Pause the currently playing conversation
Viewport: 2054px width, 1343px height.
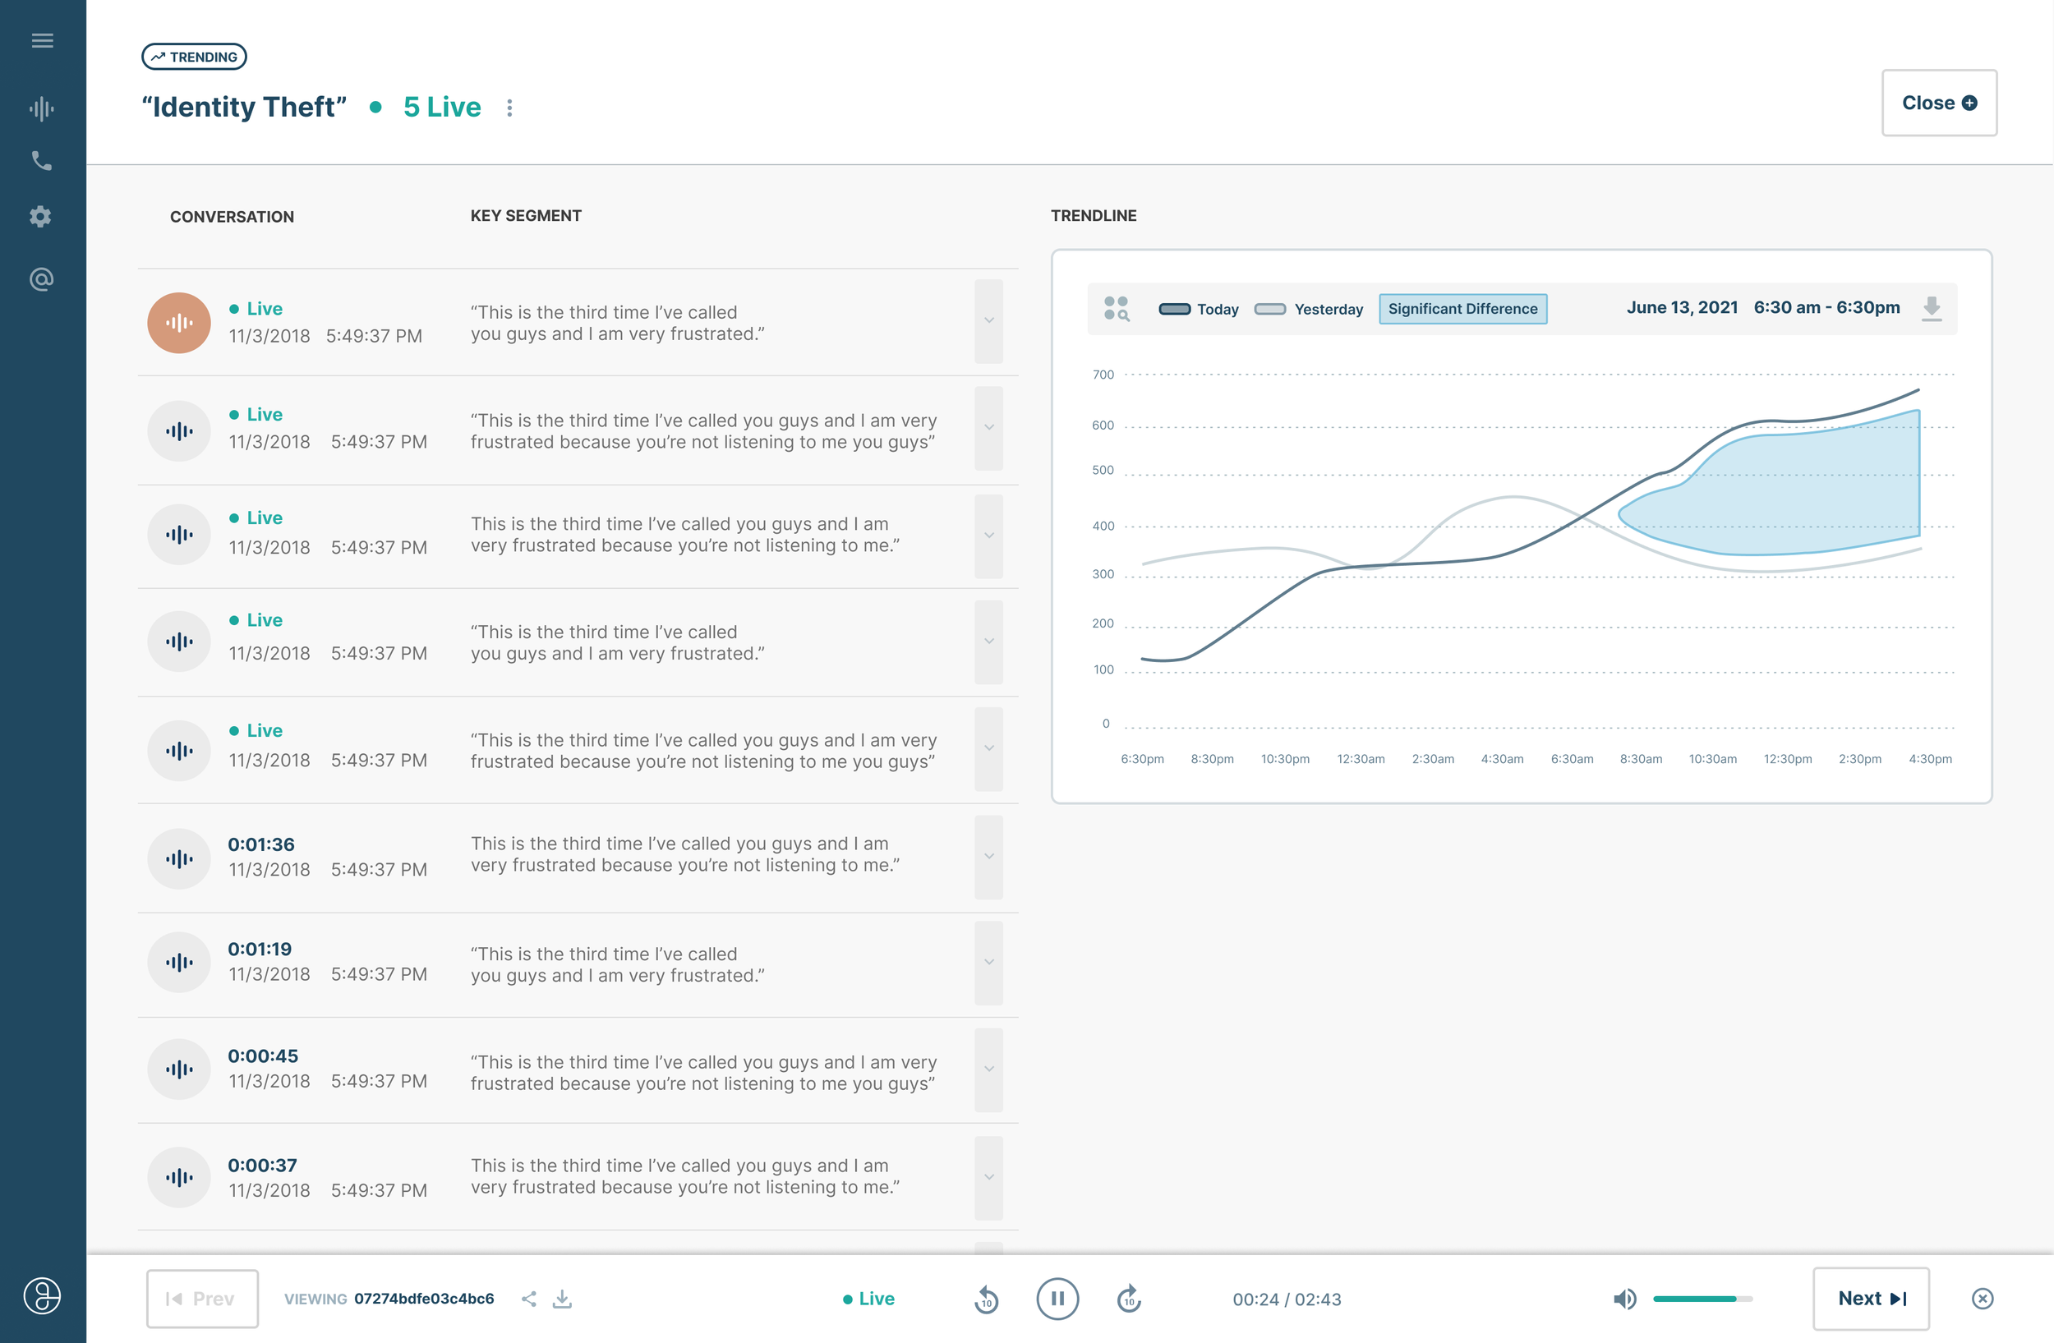[1057, 1298]
